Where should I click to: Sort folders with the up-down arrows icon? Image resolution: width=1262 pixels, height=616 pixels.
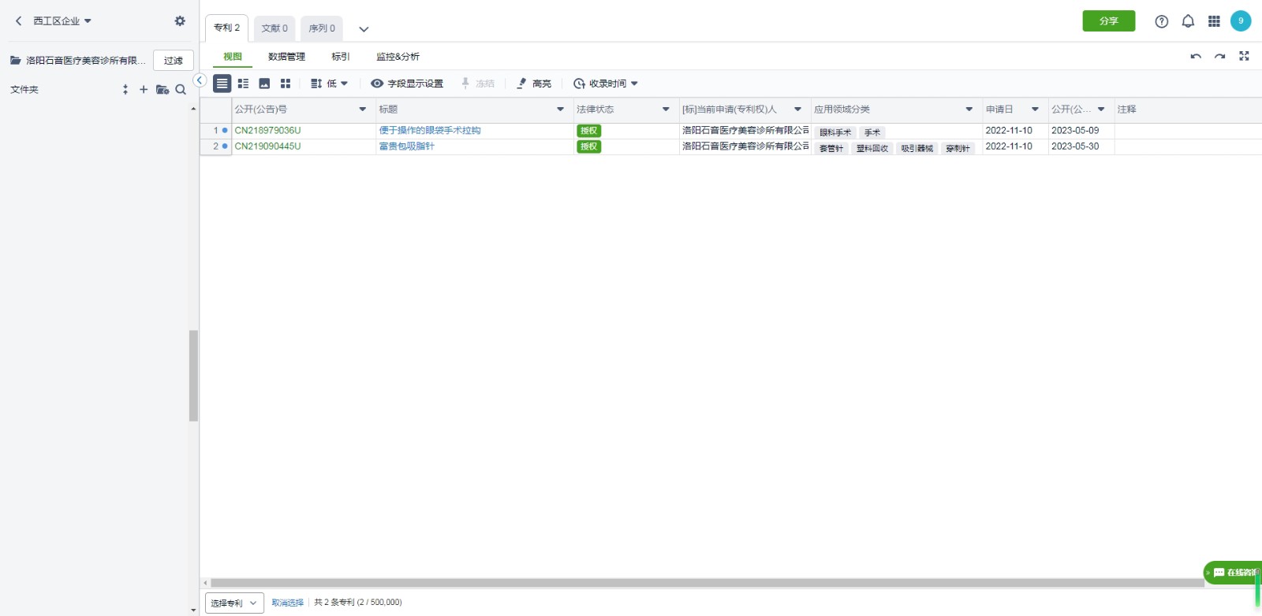[x=125, y=90]
